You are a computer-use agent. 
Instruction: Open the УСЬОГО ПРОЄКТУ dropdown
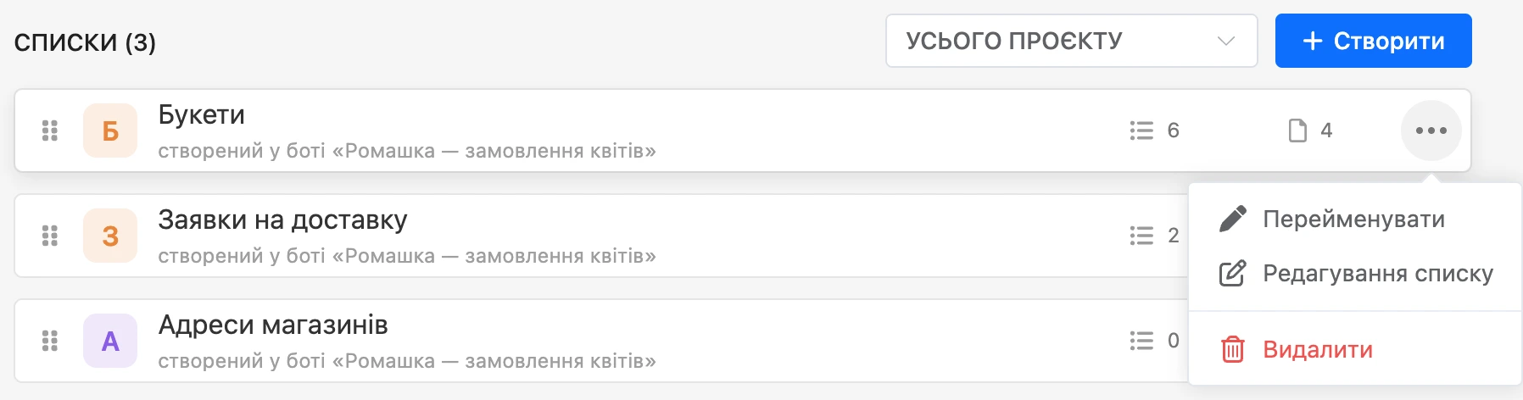(x=1071, y=41)
